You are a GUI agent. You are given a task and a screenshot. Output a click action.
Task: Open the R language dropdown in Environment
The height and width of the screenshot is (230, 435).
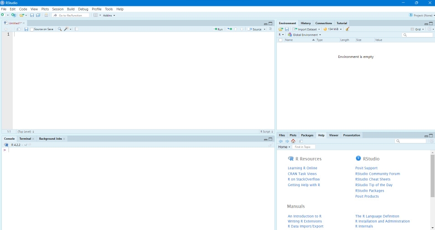click(281, 35)
